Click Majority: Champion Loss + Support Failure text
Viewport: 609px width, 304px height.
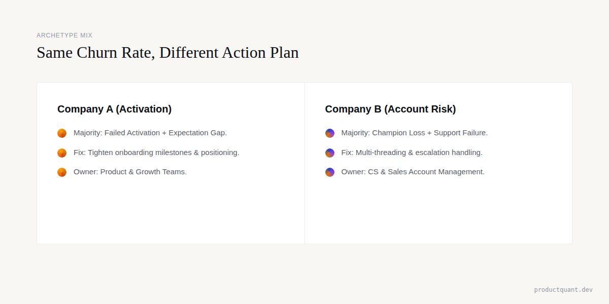point(415,133)
